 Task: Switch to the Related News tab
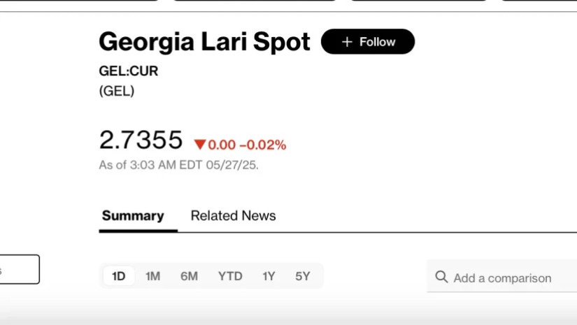click(x=233, y=216)
